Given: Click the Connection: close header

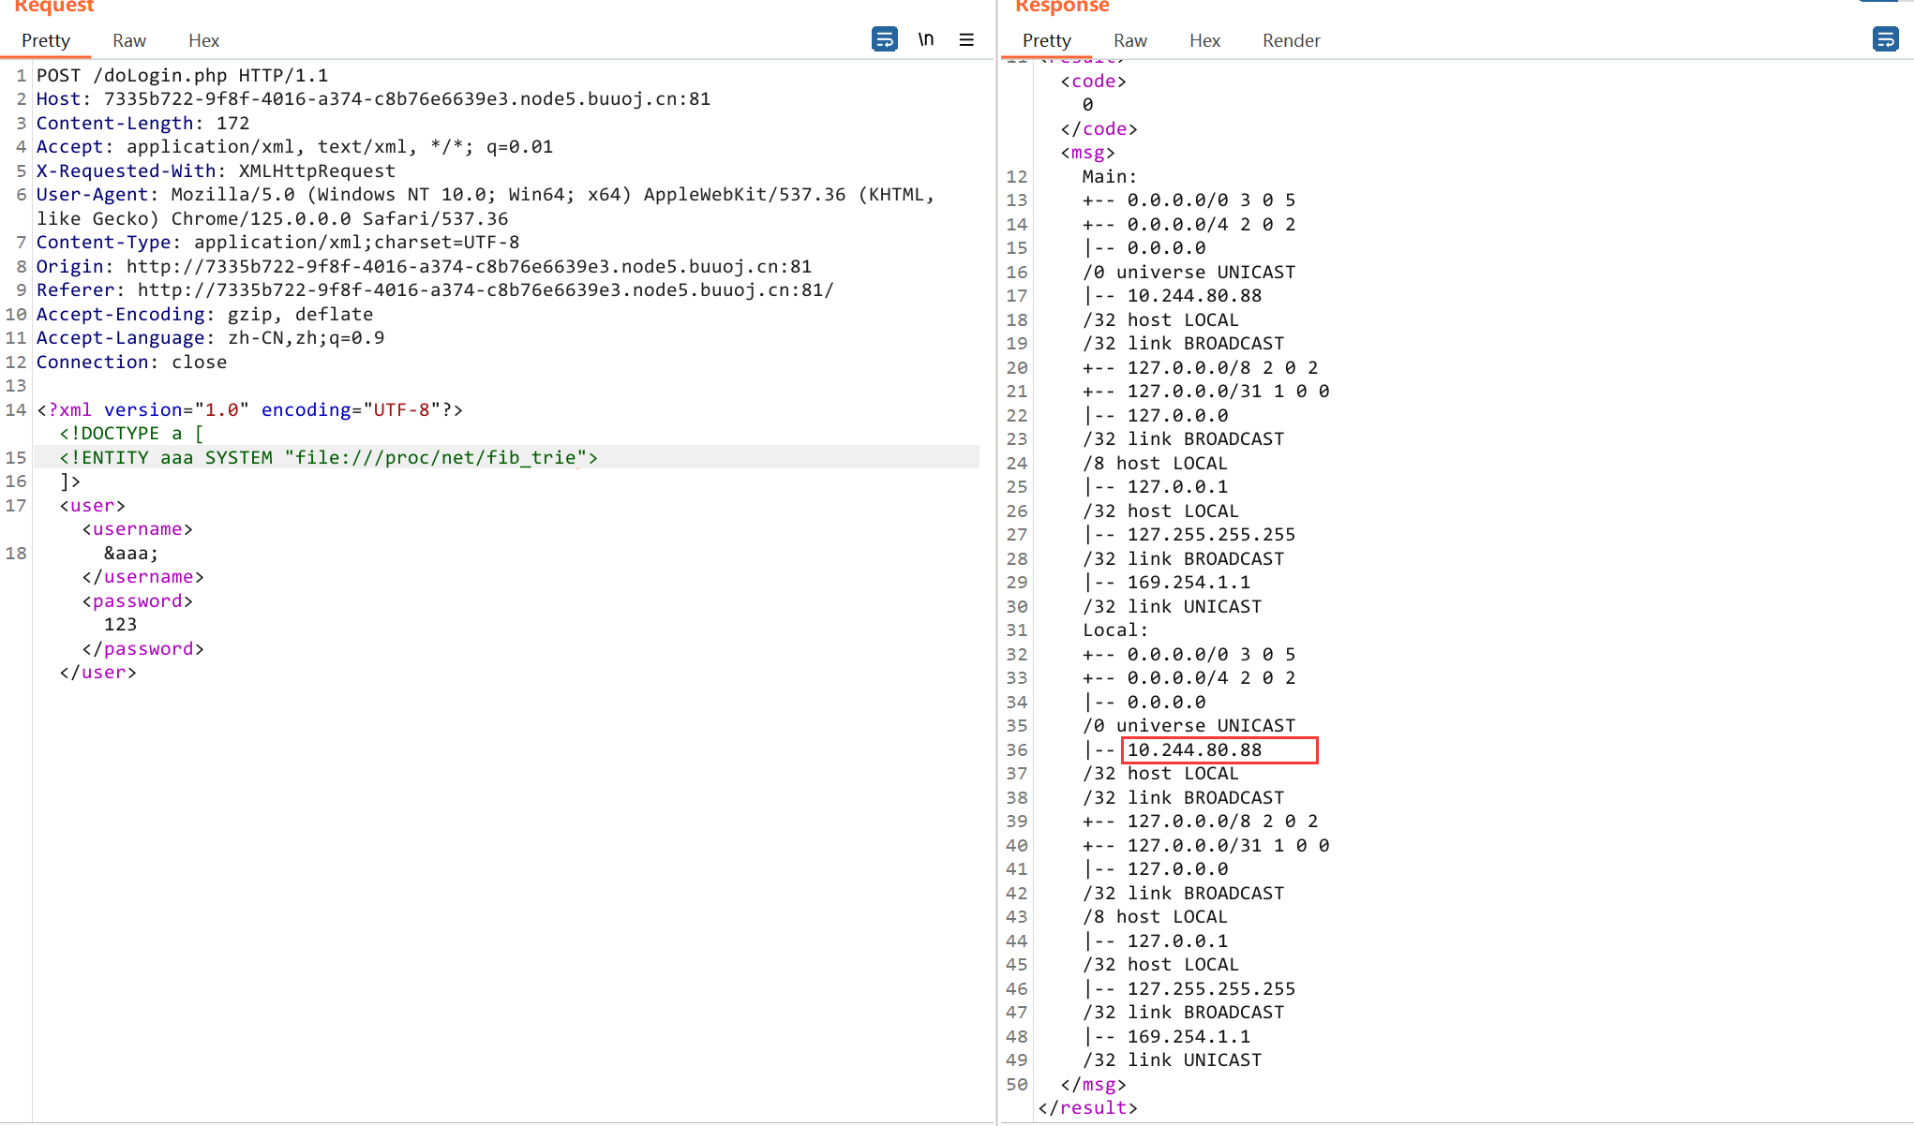Looking at the screenshot, I should pyautogui.click(x=131, y=362).
